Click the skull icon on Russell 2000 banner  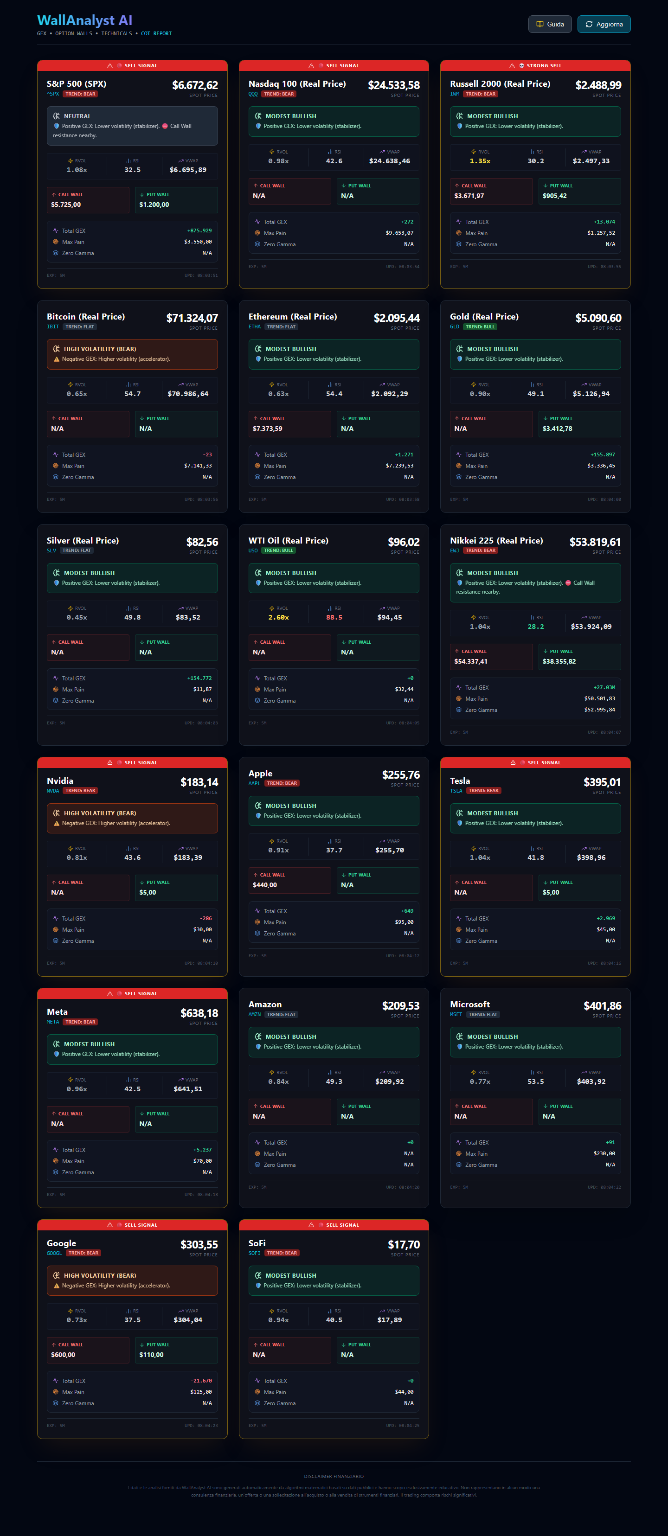521,65
